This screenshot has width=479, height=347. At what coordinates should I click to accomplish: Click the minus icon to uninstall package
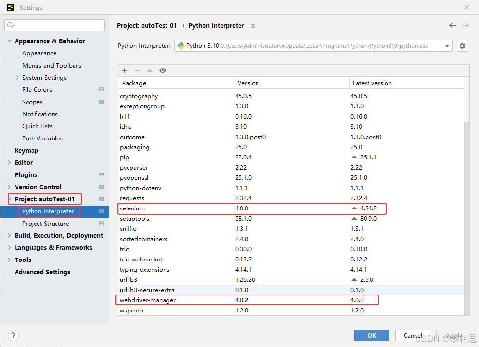[137, 70]
